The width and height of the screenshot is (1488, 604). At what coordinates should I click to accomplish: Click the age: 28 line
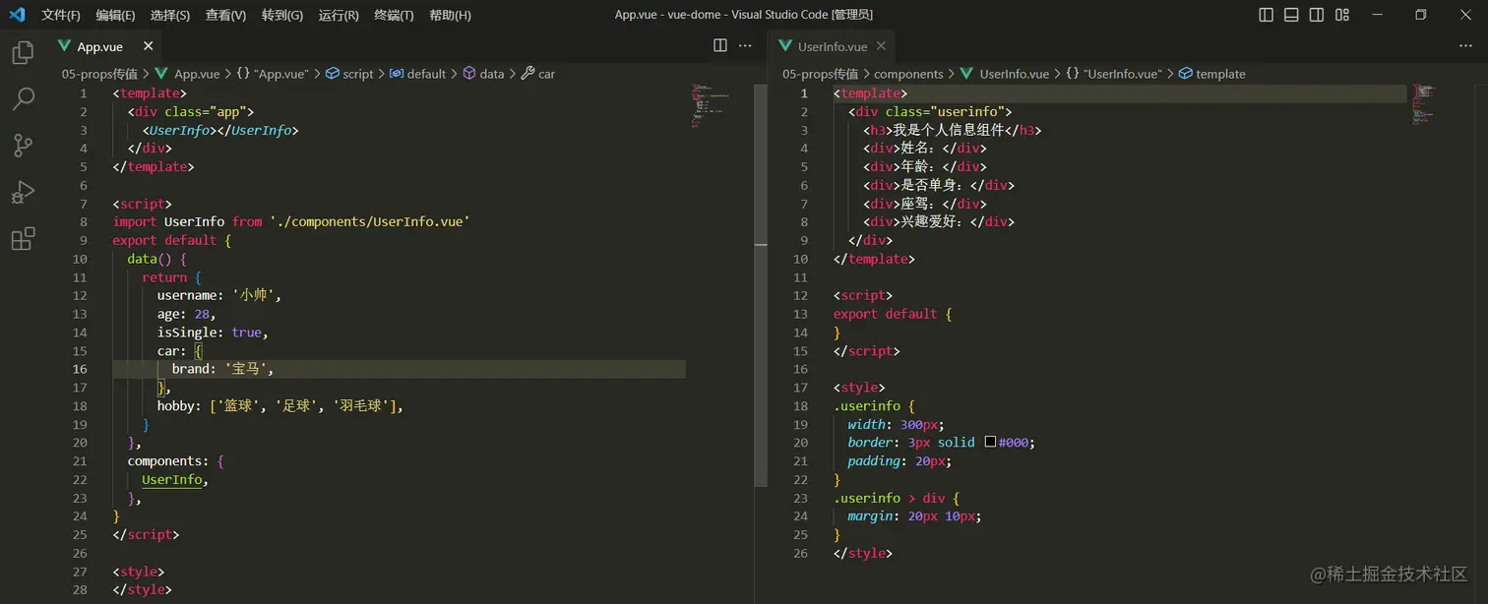186,314
